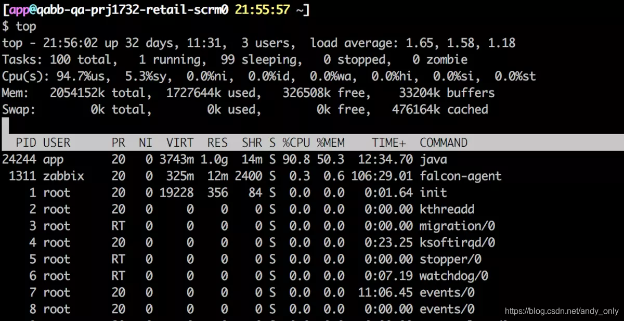This screenshot has width=624, height=321.
Task: Click the 106:29.01 time of falcon-agent
Action: pyautogui.click(x=382, y=176)
